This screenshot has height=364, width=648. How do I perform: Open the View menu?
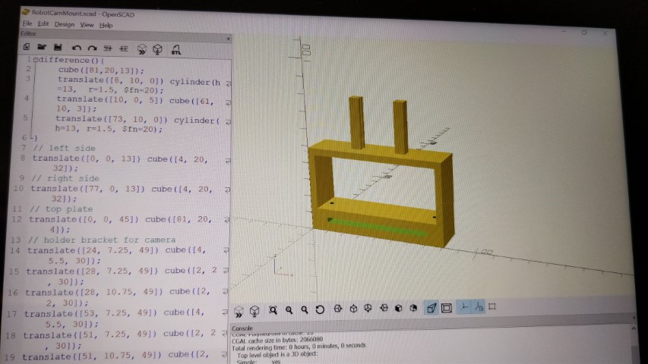(87, 24)
